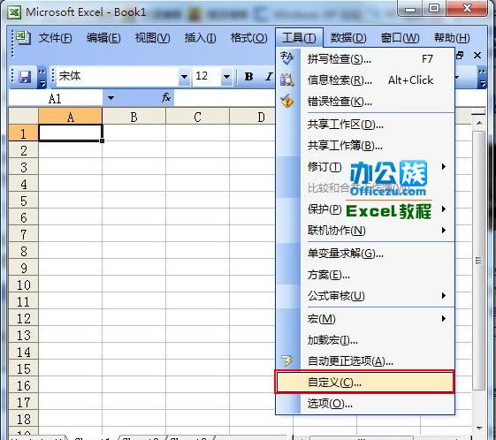Viewport: 496px width, 440px height.
Task: Select column B header
Action: click(134, 117)
